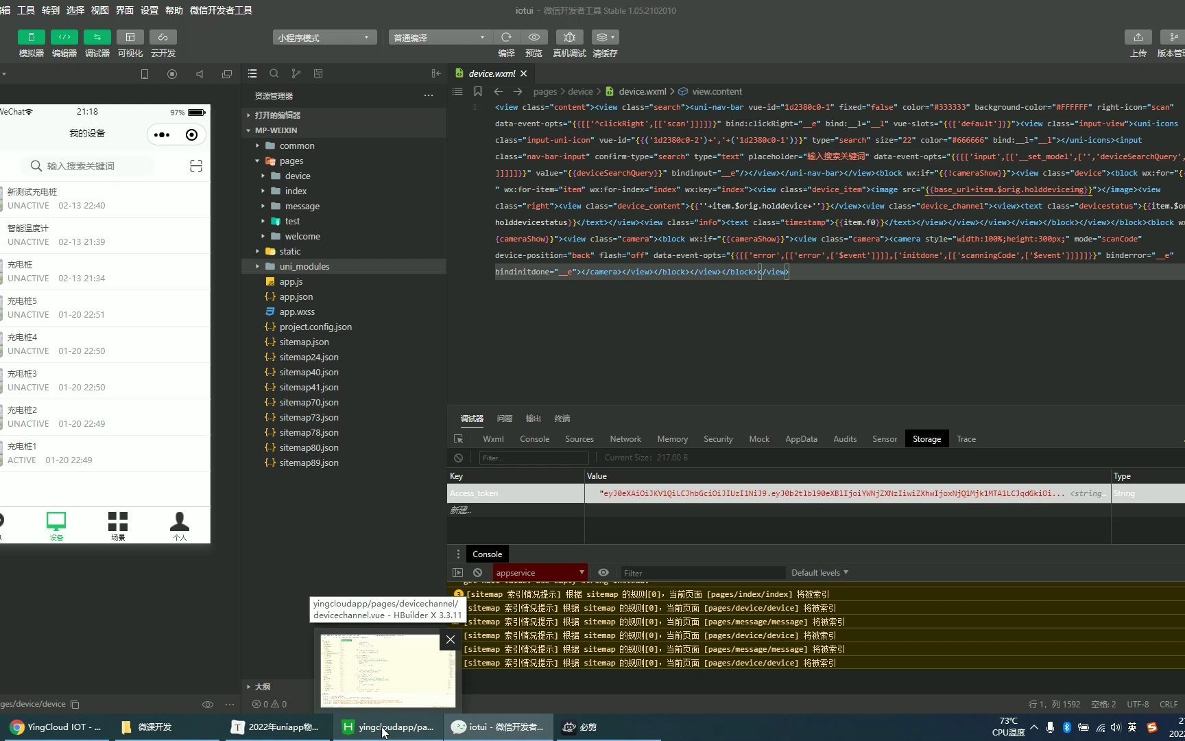The height and width of the screenshot is (741, 1185).
Task: Collapse the sidebar panel icon
Action: pyautogui.click(x=436, y=73)
